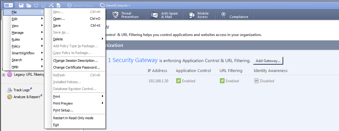Screen dimensions: 339x131
Task: Expand the Print submenu
Action: click(x=75, y=97)
